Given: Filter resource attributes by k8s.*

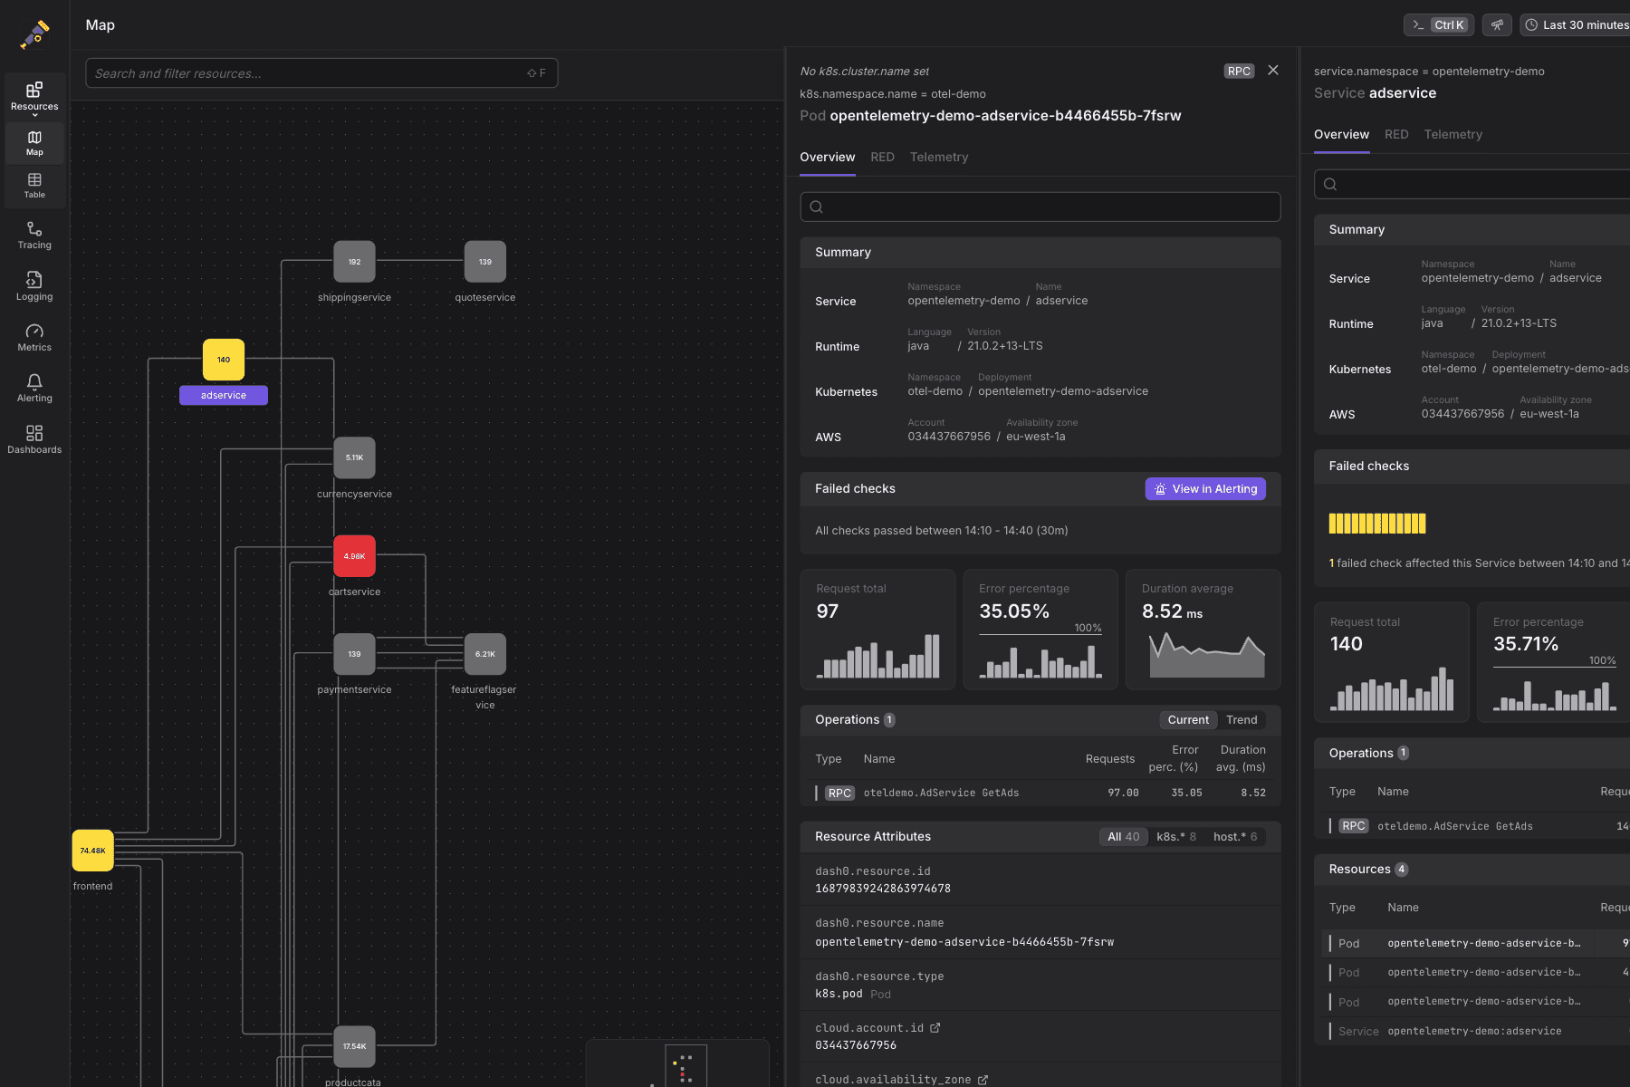Looking at the screenshot, I should click(1175, 837).
